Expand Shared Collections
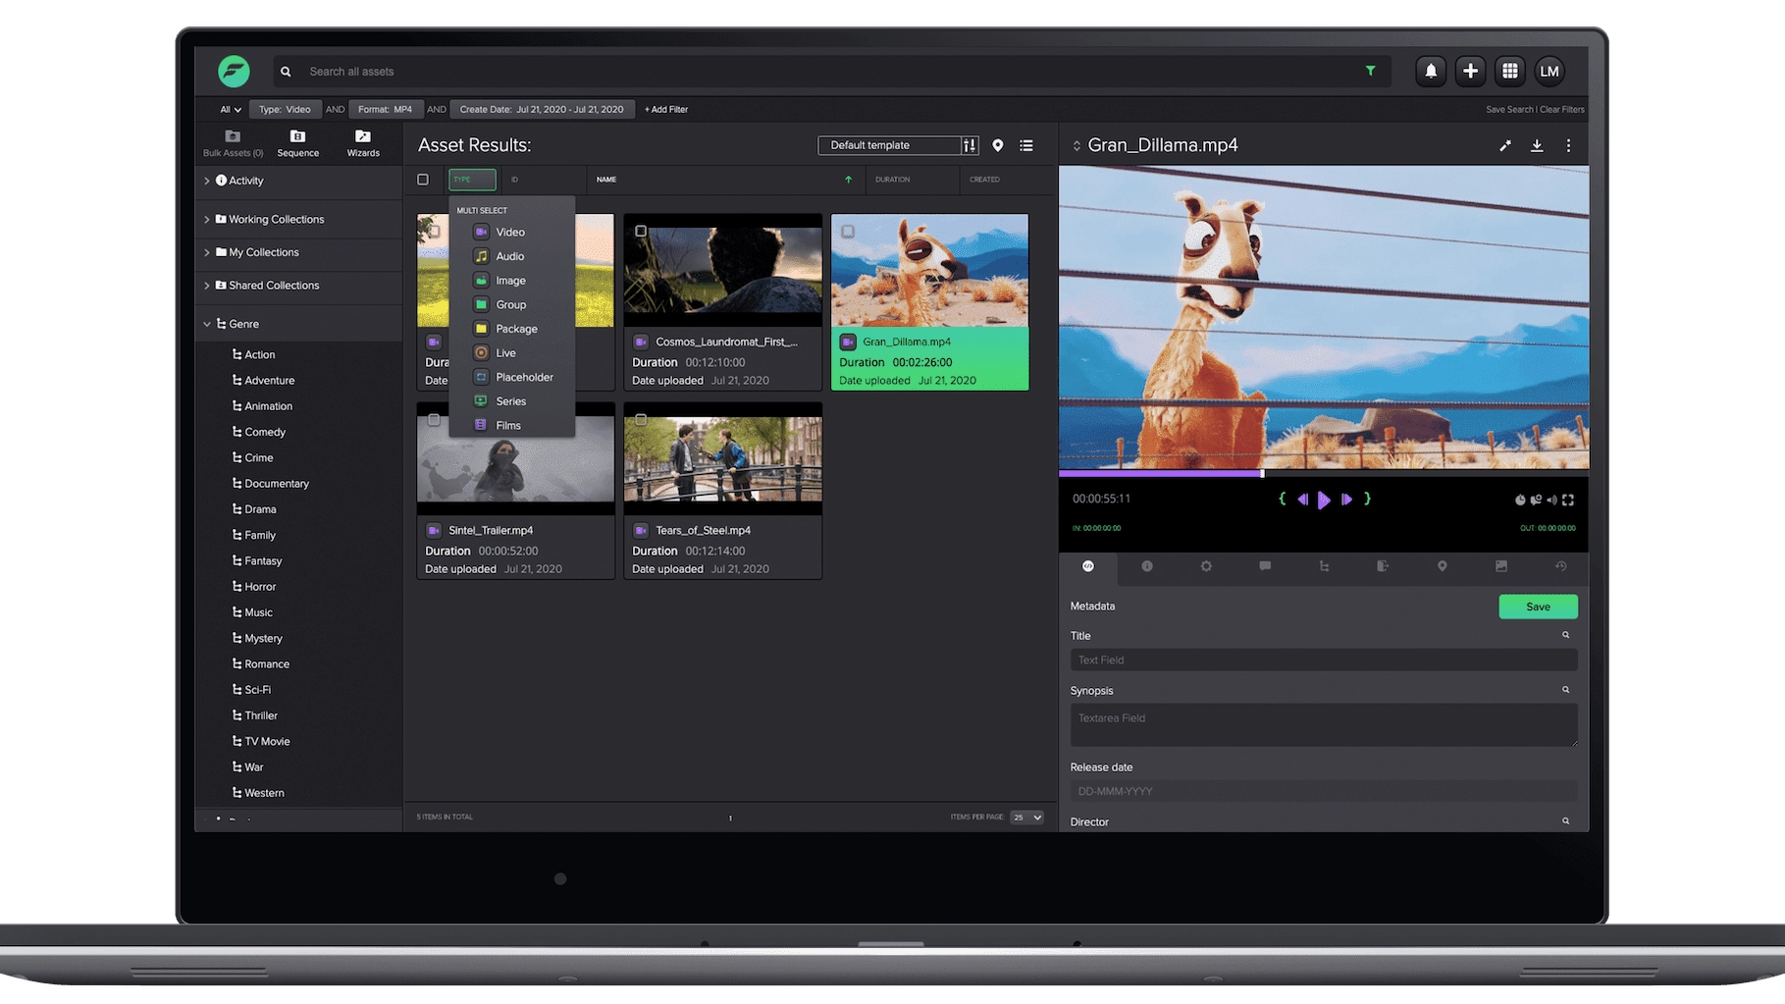 [x=207, y=286]
